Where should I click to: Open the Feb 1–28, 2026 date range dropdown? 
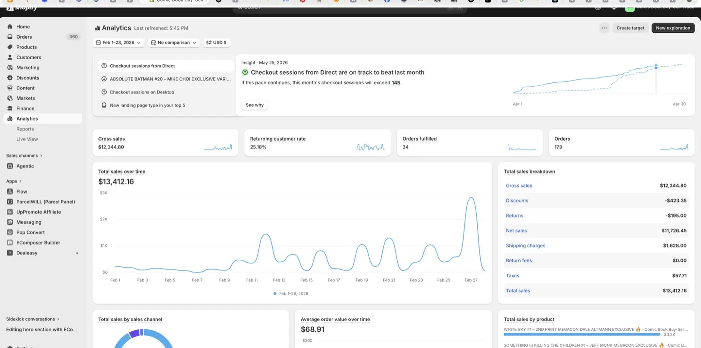tap(119, 43)
